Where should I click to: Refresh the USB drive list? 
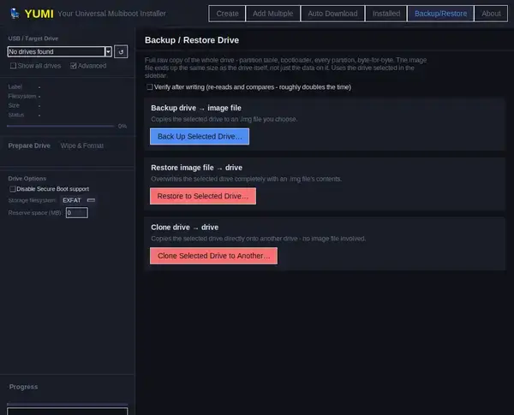(121, 51)
